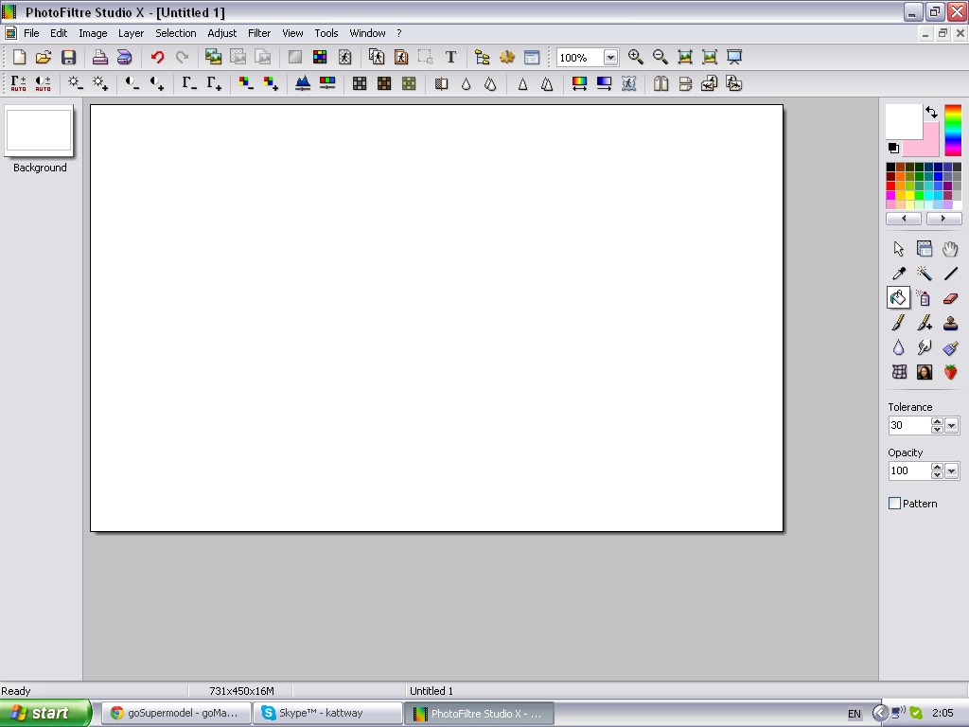
Task: Open the Selection menu
Action: (x=175, y=33)
